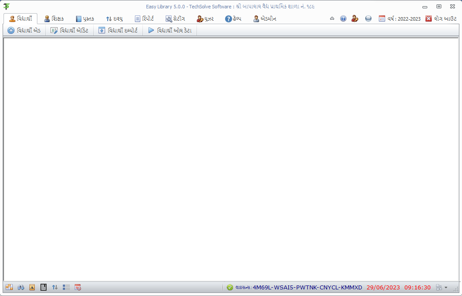Image resolution: width=462 pixels, height=296 pixels.
Task: Click the calendar clock icon in status bar
Action: point(78,287)
